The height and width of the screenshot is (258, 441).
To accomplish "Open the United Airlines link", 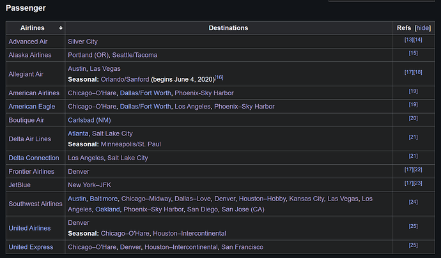I will click(29, 228).
